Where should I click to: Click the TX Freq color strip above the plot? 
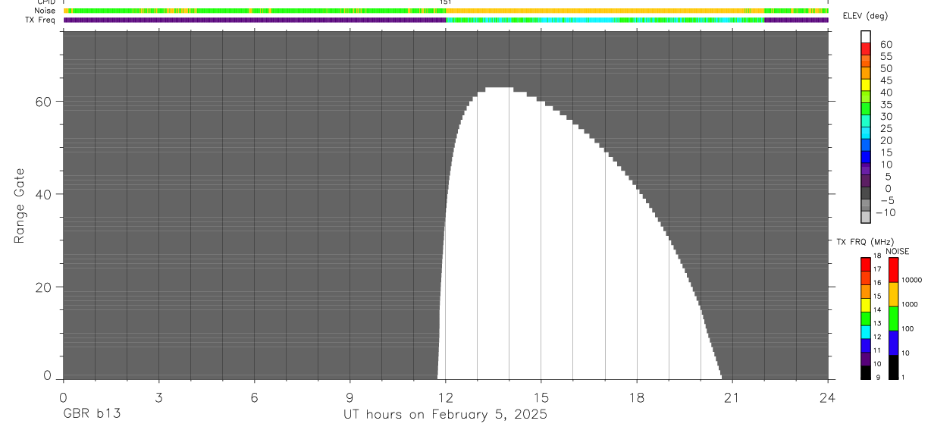(446, 20)
